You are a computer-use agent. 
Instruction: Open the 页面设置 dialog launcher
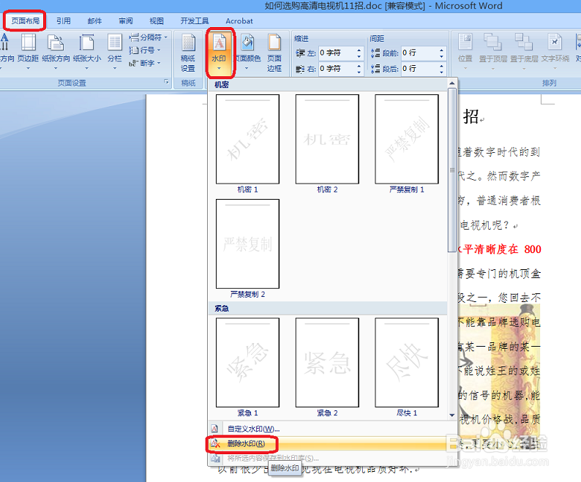click(x=166, y=81)
